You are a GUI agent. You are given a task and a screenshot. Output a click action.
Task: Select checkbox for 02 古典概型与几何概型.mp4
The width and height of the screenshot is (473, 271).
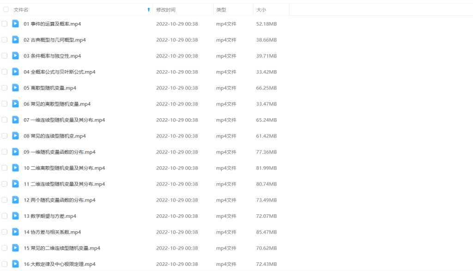(5, 40)
